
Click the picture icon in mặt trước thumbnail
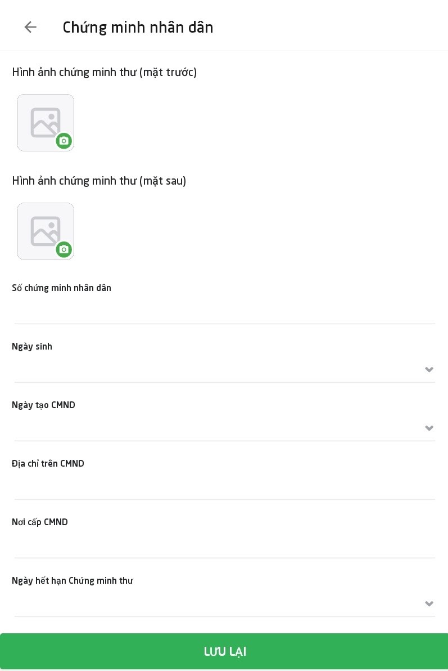coord(45,122)
